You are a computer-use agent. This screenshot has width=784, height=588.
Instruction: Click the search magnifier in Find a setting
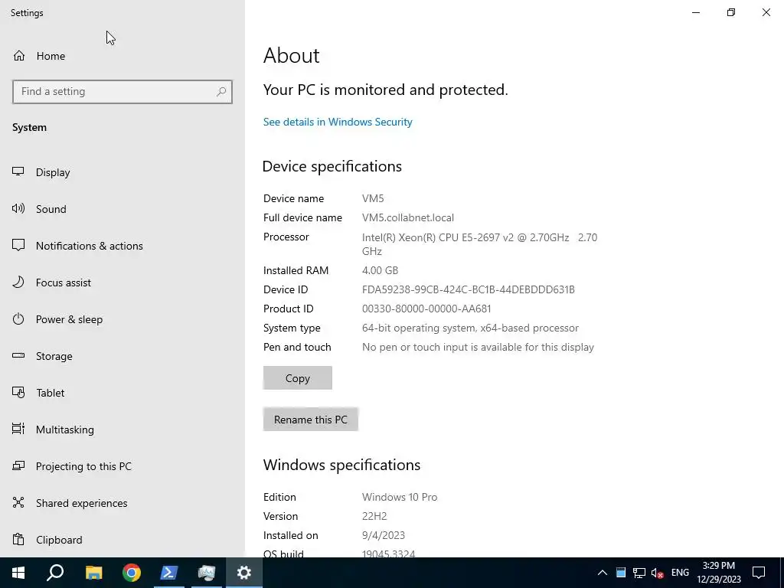coord(221,92)
